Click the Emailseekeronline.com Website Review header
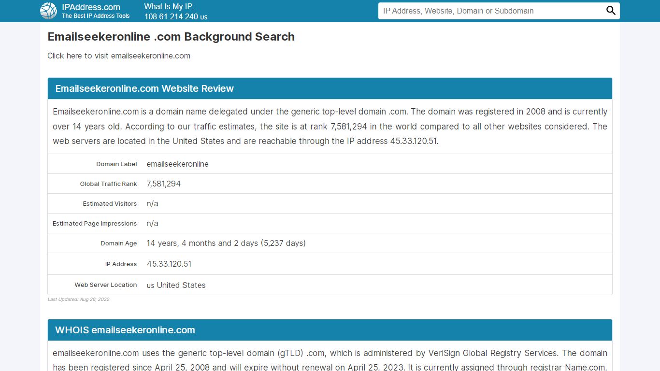660x371 pixels. [x=330, y=88]
